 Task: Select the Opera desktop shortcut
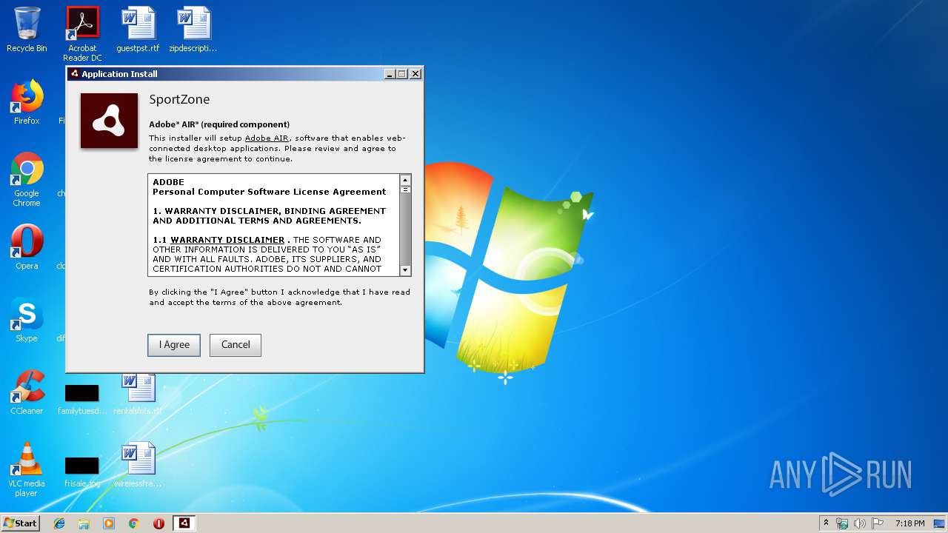pos(27,247)
